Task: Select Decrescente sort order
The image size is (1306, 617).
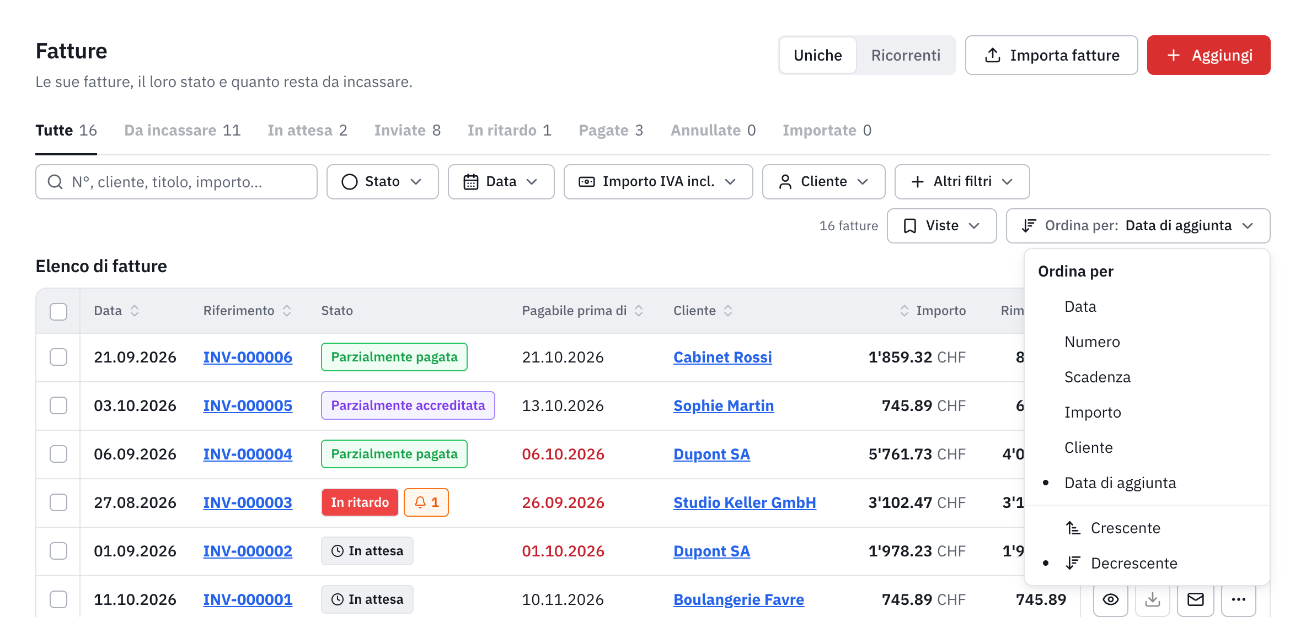Action: (x=1147, y=564)
